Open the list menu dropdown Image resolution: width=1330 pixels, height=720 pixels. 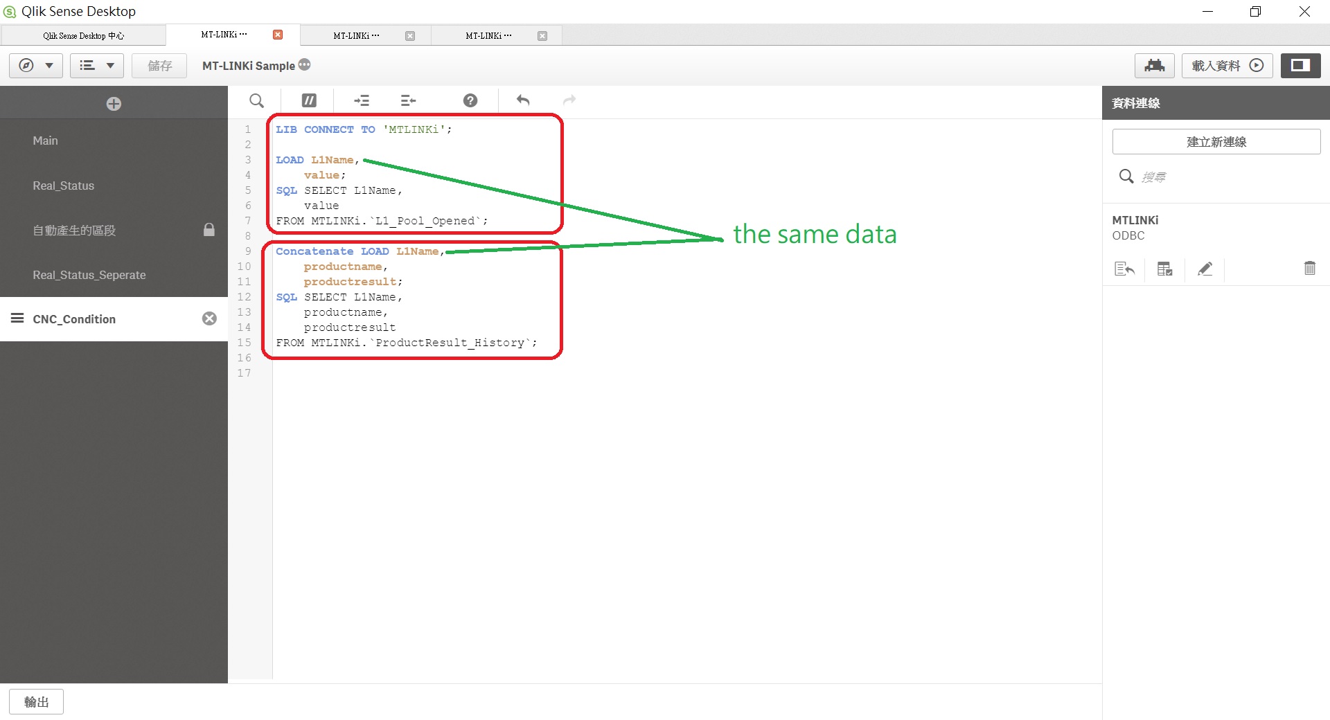(x=97, y=66)
